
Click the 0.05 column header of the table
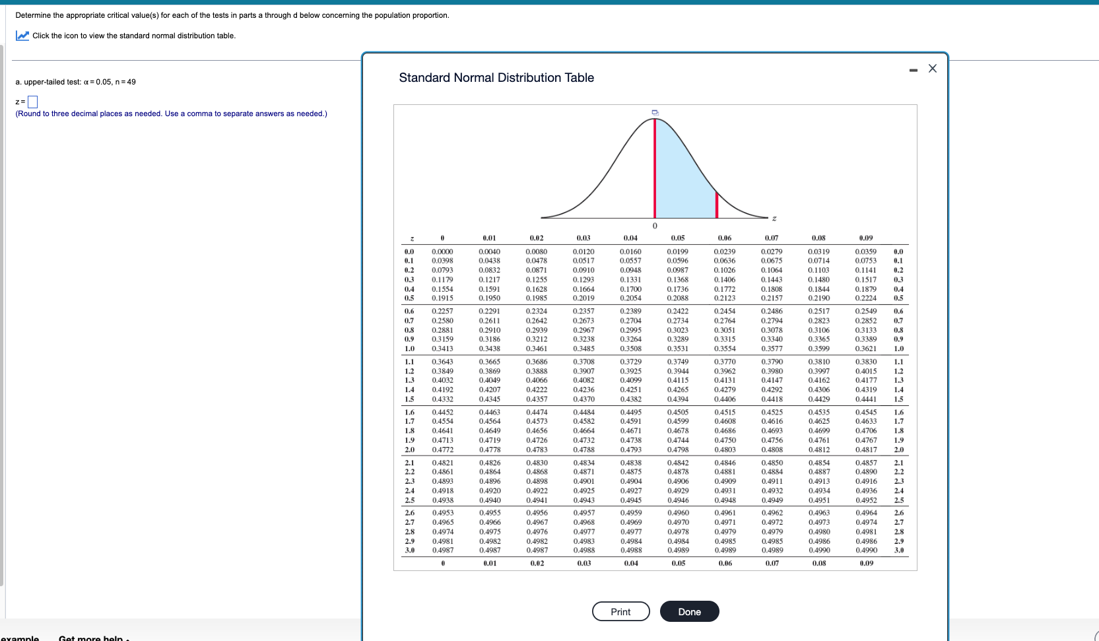click(x=677, y=238)
